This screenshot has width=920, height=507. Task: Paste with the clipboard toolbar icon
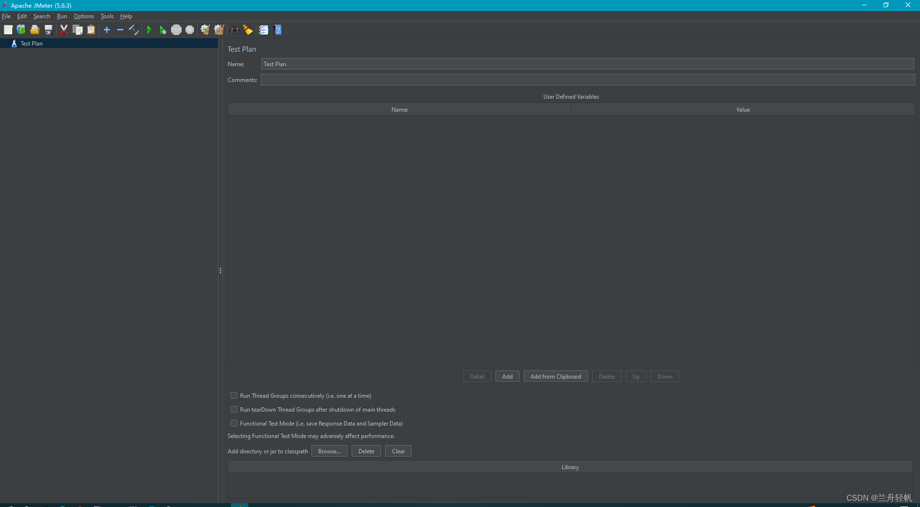91,30
